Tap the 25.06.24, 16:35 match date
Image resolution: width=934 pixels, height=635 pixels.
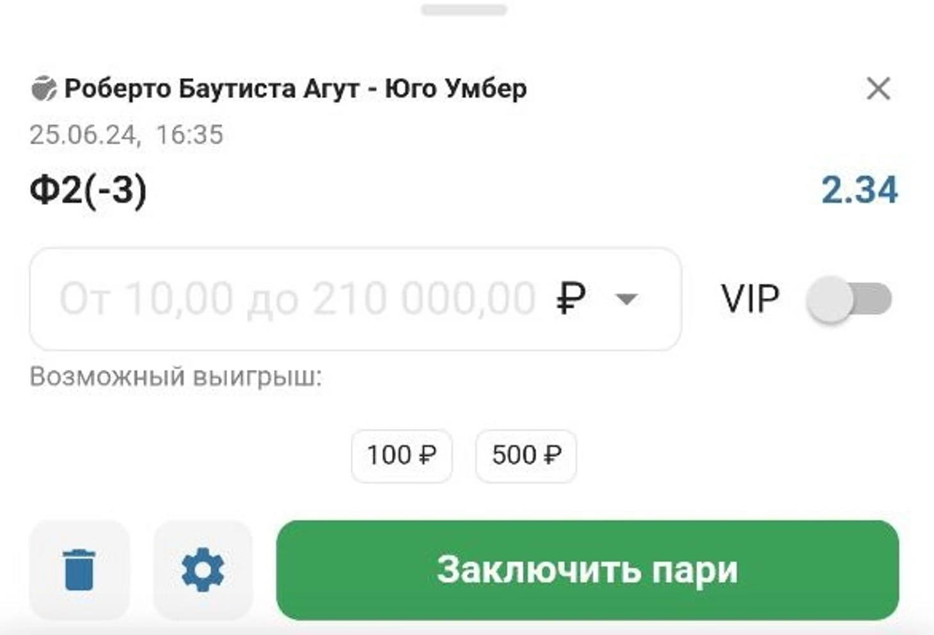tap(126, 134)
